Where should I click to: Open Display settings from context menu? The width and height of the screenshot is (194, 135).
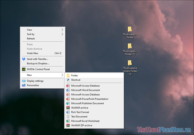(x=43, y=81)
